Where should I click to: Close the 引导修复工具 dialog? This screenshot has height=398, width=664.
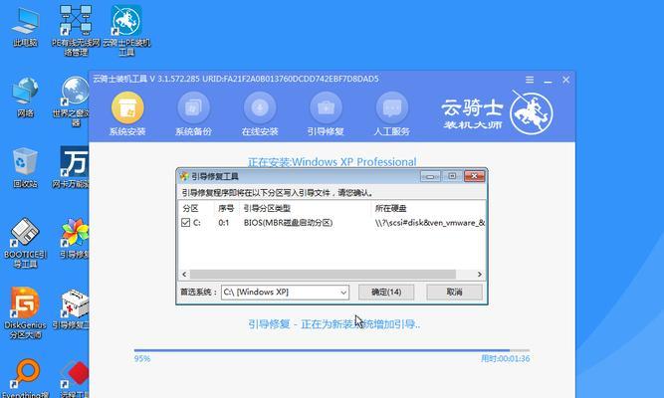pyautogui.click(x=474, y=176)
